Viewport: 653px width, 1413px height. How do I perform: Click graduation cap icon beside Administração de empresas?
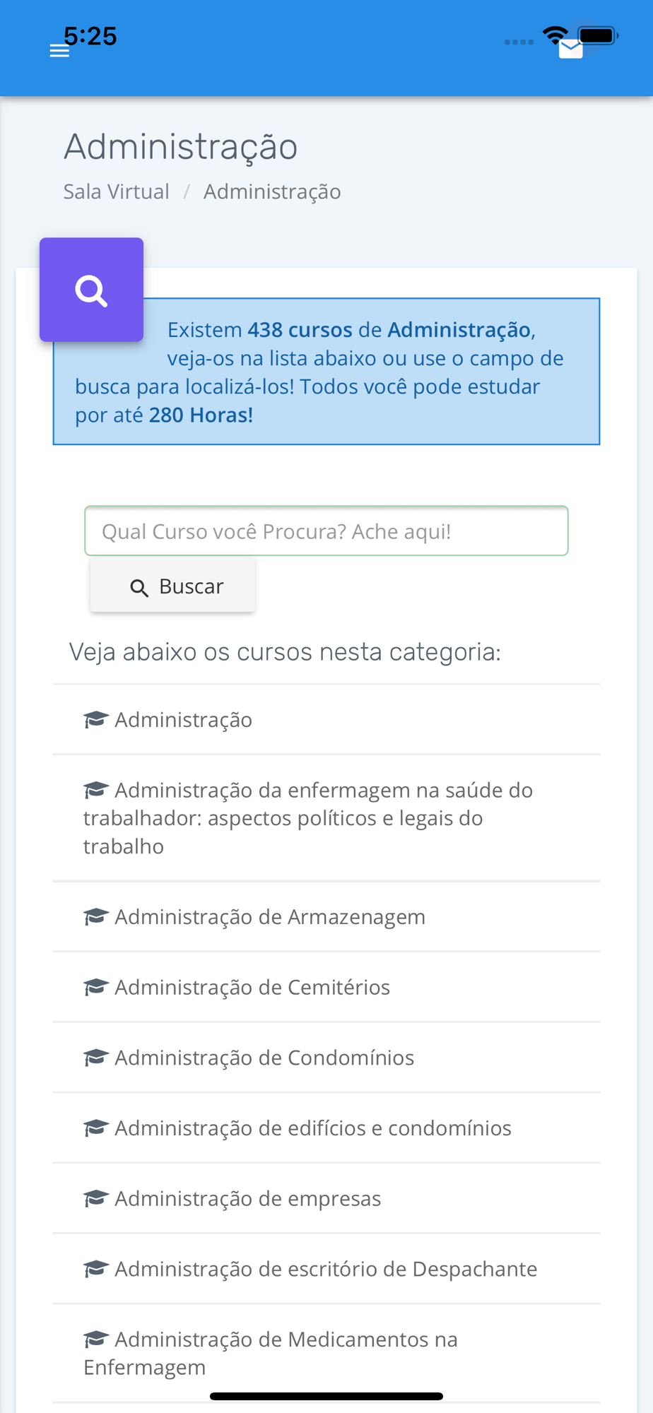[95, 1198]
